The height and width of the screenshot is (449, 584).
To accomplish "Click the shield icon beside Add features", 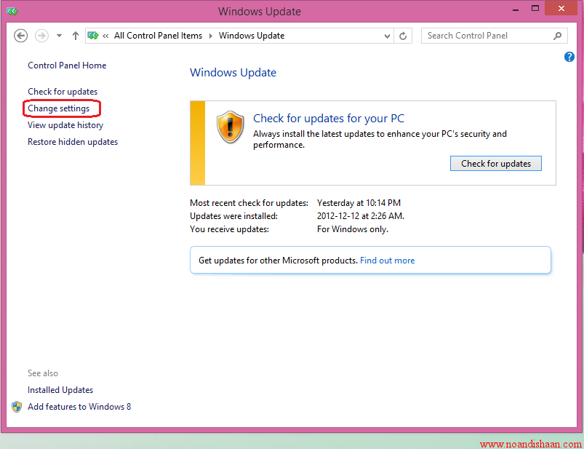I will click(x=17, y=407).
